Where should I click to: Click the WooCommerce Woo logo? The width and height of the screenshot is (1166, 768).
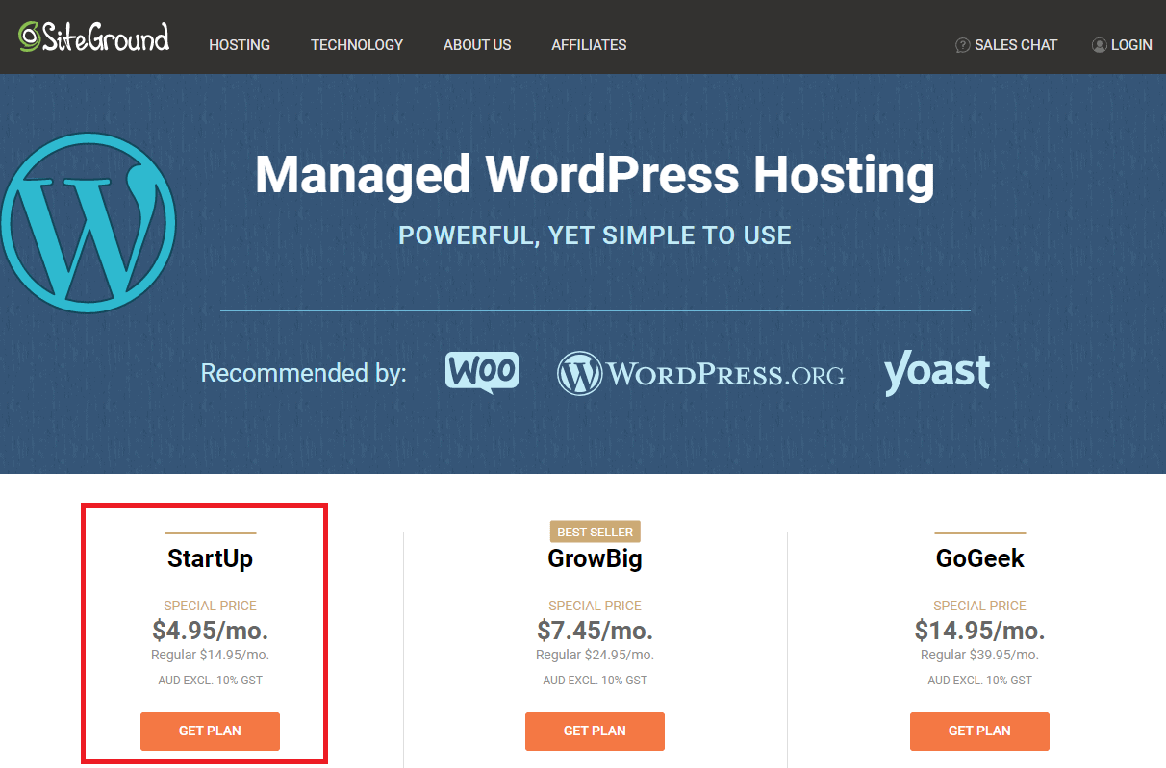coord(481,373)
